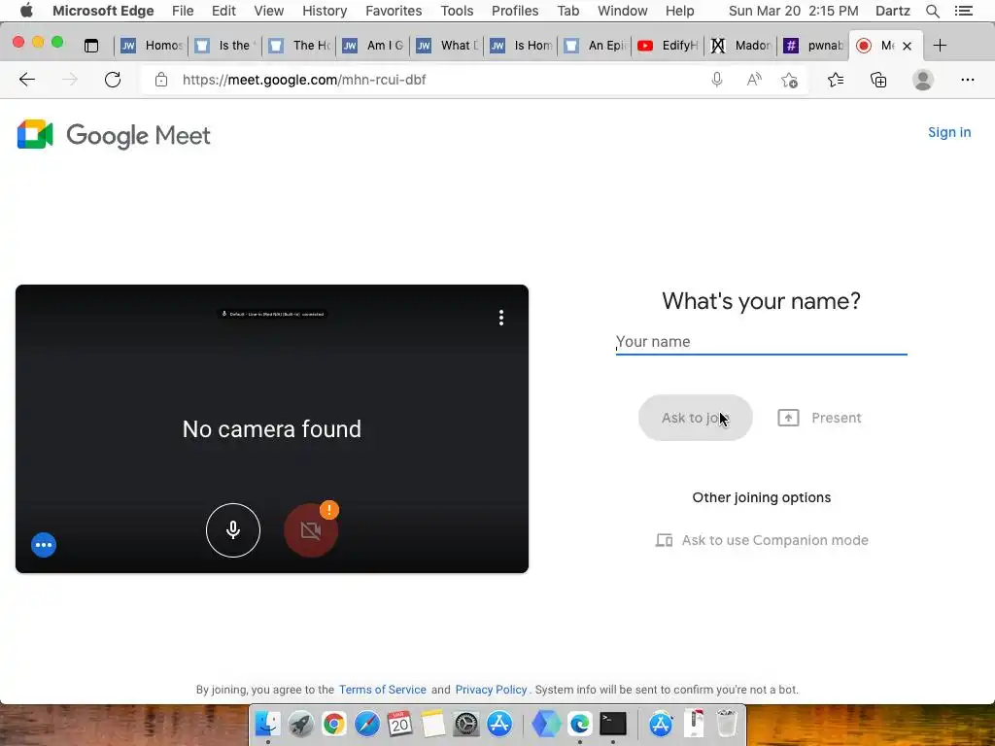The height and width of the screenshot is (746, 995).
Task: Click the microphone icon in address bar
Action: click(x=717, y=80)
